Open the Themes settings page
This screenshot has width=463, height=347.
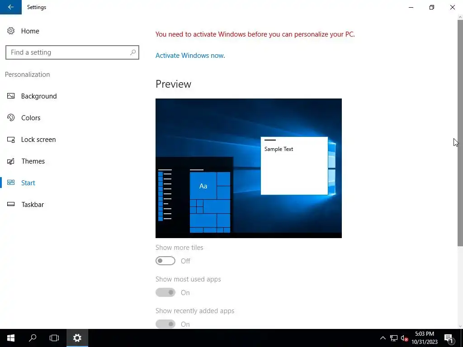tap(33, 161)
